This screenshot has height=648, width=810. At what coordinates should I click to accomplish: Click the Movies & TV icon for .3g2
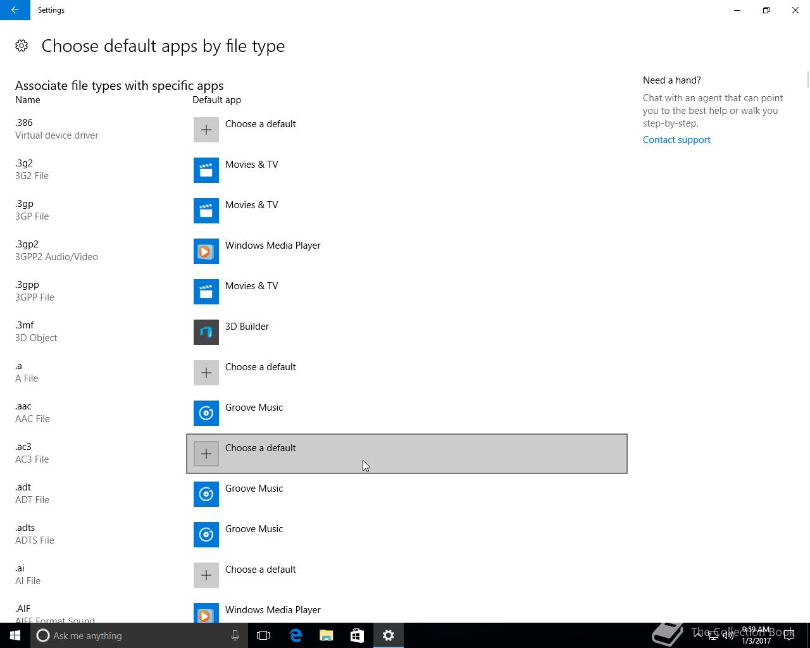point(206,170)
